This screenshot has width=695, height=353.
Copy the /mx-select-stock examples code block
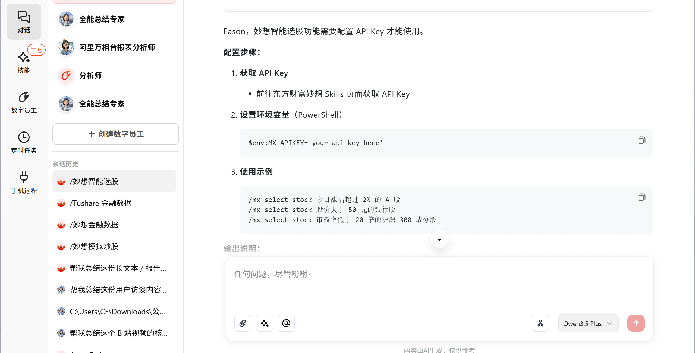coord(642,197)
